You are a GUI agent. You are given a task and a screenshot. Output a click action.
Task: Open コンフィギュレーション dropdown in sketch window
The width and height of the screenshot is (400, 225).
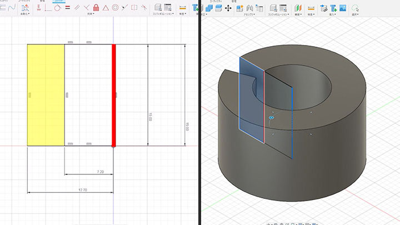[163, 14]
